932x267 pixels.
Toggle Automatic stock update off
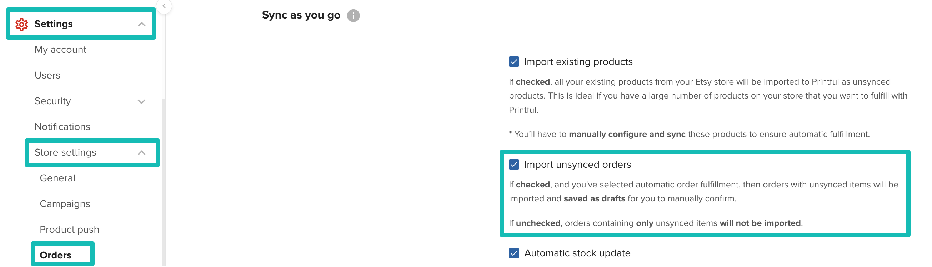pos(515,252)
